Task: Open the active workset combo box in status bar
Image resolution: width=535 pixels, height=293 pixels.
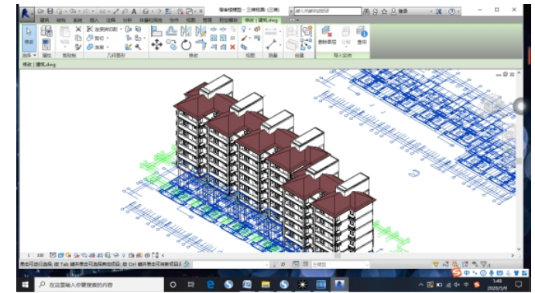Action: [x=231, y=264]
